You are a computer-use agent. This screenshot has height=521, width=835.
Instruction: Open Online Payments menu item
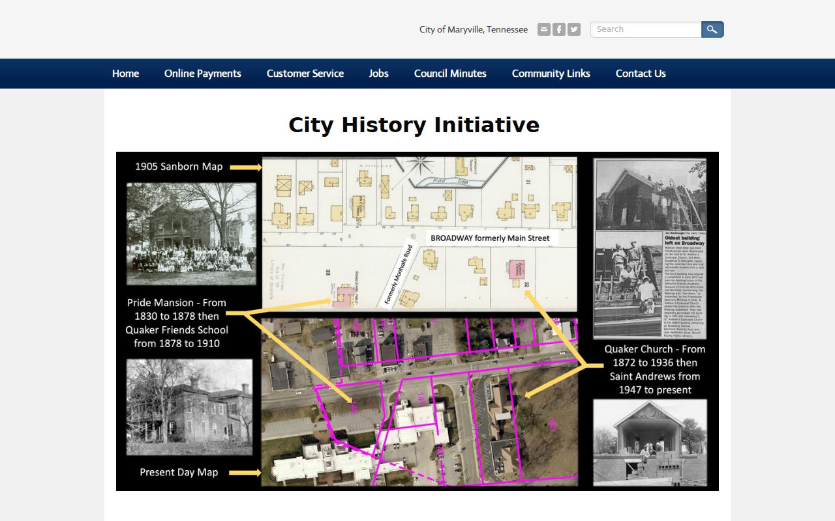[x=203, y=74]
